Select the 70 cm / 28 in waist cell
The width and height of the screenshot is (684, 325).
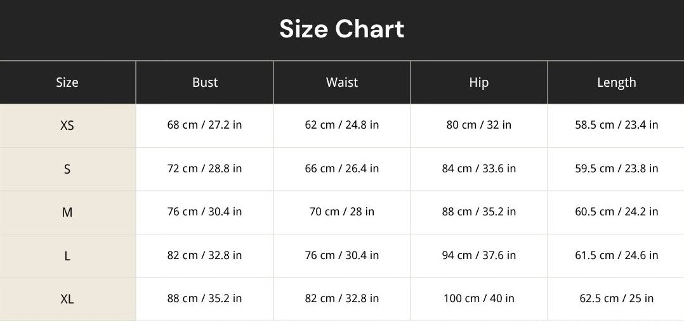(341, 212)
